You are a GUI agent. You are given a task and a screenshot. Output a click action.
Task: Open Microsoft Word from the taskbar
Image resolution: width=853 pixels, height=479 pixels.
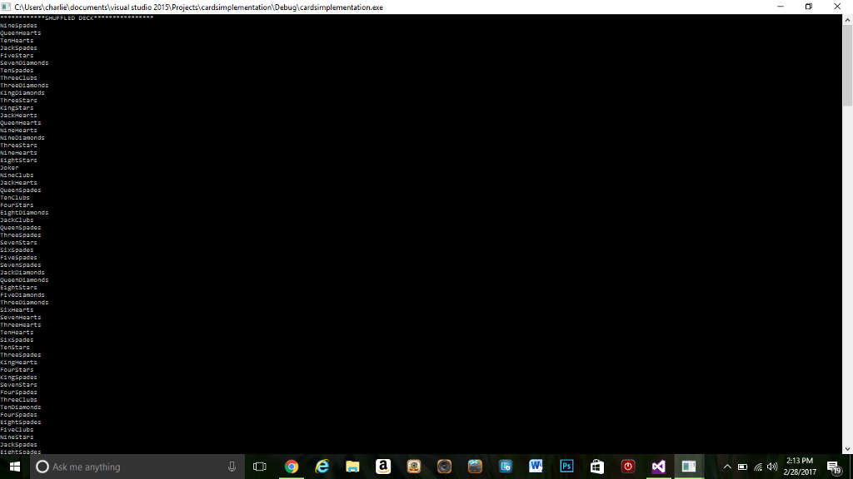[534, 467]
